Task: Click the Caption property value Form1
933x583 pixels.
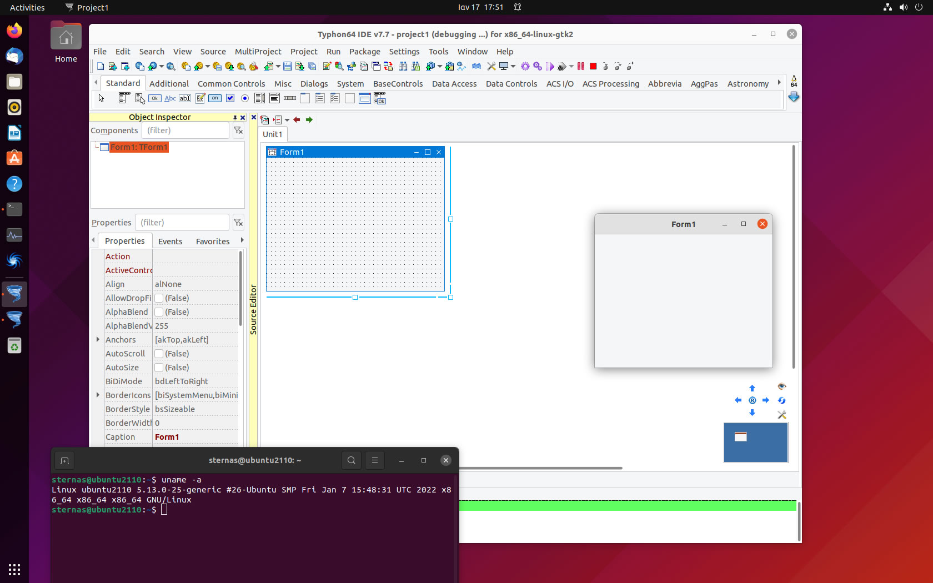Action: pyautogui.click(x=167, y=437)
